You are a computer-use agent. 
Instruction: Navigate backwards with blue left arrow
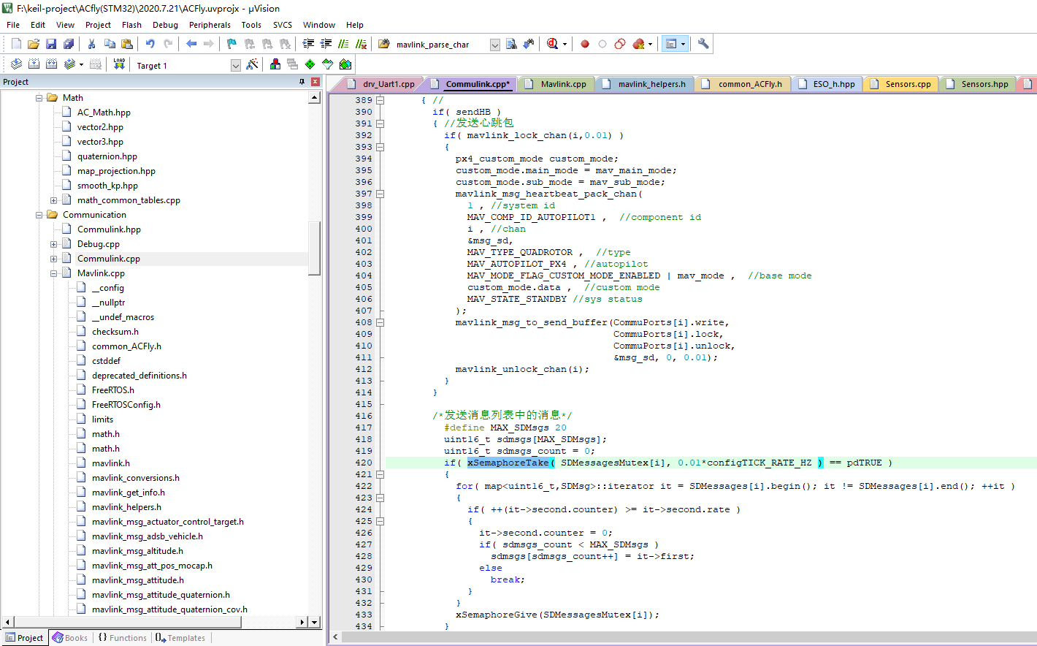click(191, 44)
